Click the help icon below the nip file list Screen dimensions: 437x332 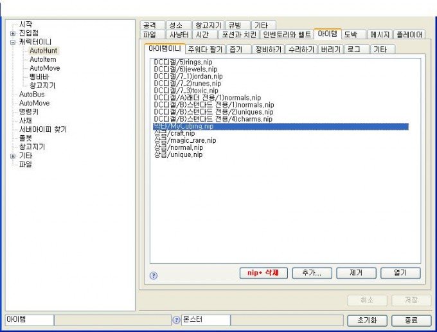tap(154, 275)
